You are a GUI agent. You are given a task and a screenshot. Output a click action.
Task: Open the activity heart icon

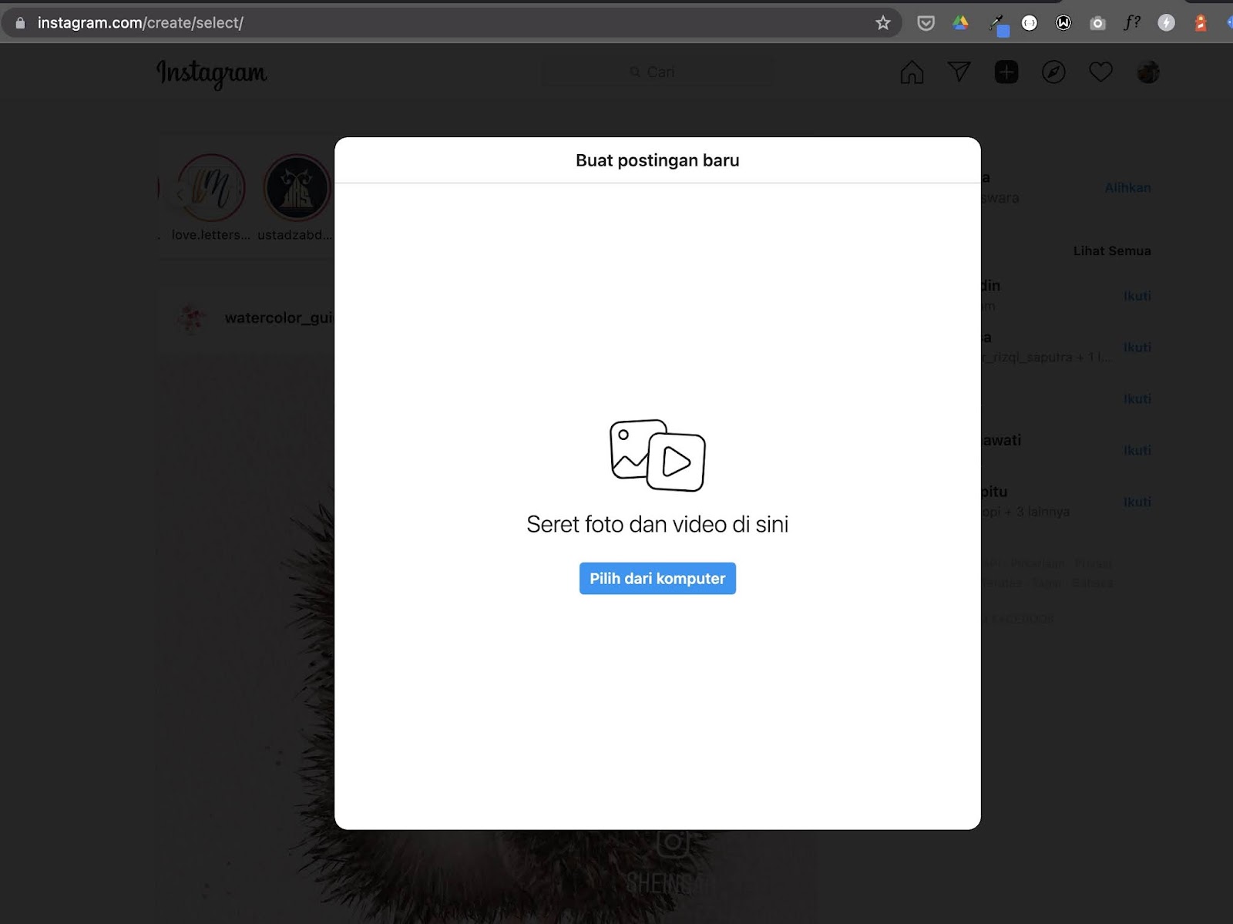(1100, 72)
